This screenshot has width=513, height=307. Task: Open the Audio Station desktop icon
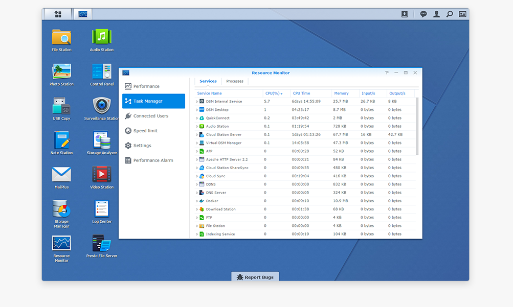(x=102, y=38)
